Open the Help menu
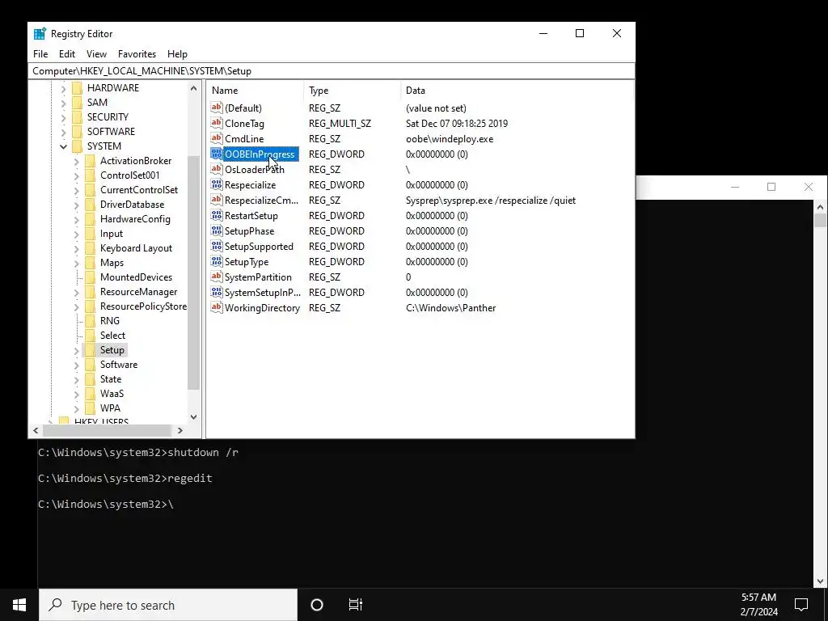Screen dimensions: 828x621 (x=177, y=54)
